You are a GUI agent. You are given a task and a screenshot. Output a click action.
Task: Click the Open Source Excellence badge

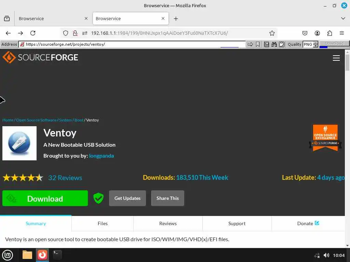325,138
